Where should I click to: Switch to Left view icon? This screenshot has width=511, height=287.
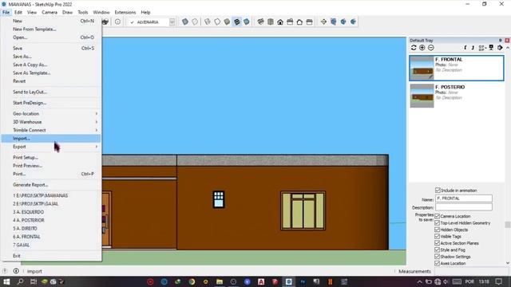click(x=310, y=22)
